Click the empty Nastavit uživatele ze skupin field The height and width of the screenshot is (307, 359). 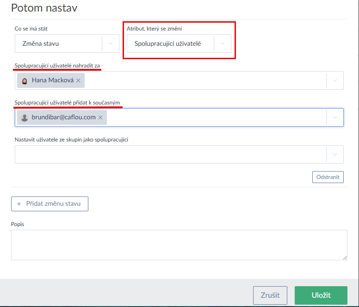pyautogui.click(x=167, y=154)
